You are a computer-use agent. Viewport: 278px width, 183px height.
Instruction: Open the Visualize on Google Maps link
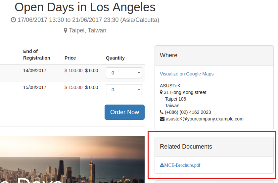(x=187, y=74)
